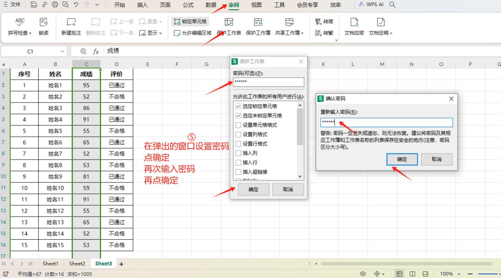Viewport: 501px width, 278px height.
Task: Click 确定 in 确认密码 dialog
Action: [x=402, y=160]
